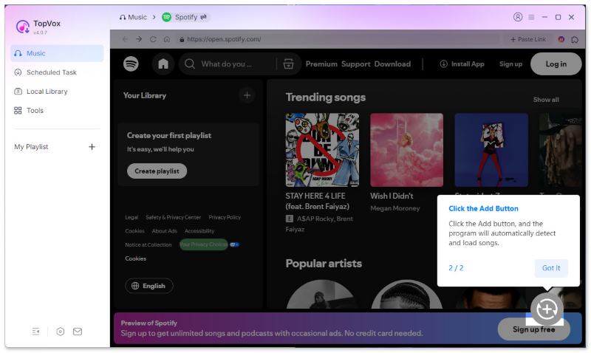Screen dimensions: 591x353
Task: Reload the Spotify page
Action: [153, 39]
